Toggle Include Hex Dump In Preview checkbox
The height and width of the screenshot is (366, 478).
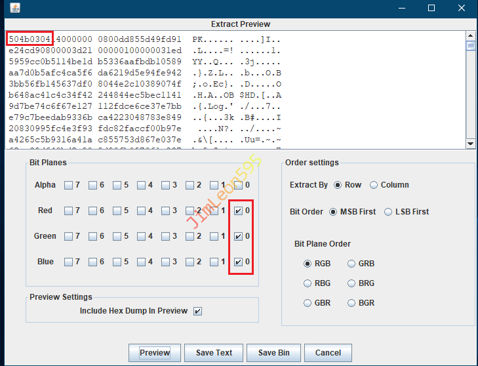pyautogui.click(x=197, y=311)
